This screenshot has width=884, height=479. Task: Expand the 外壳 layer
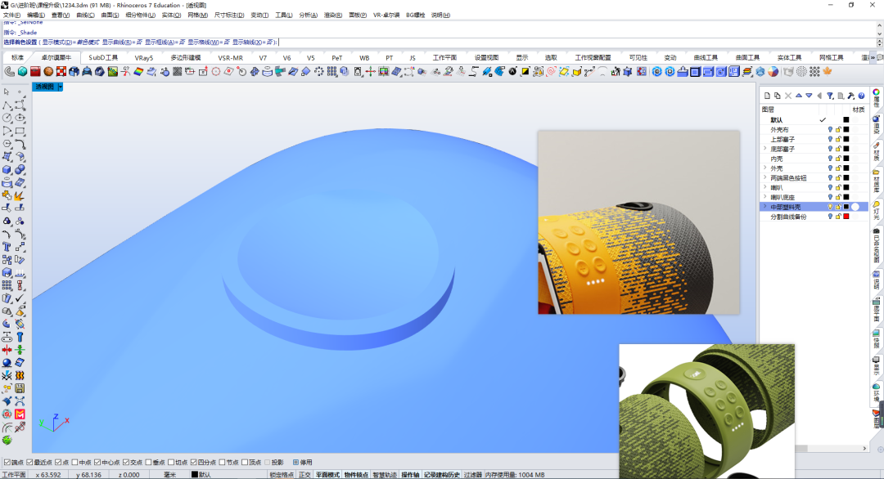(x=765, y=168)
